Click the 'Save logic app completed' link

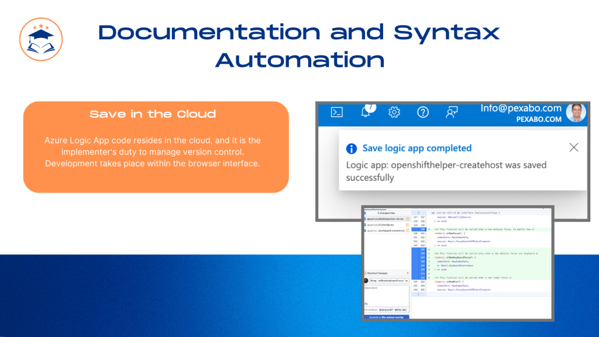tap(416, 148)
